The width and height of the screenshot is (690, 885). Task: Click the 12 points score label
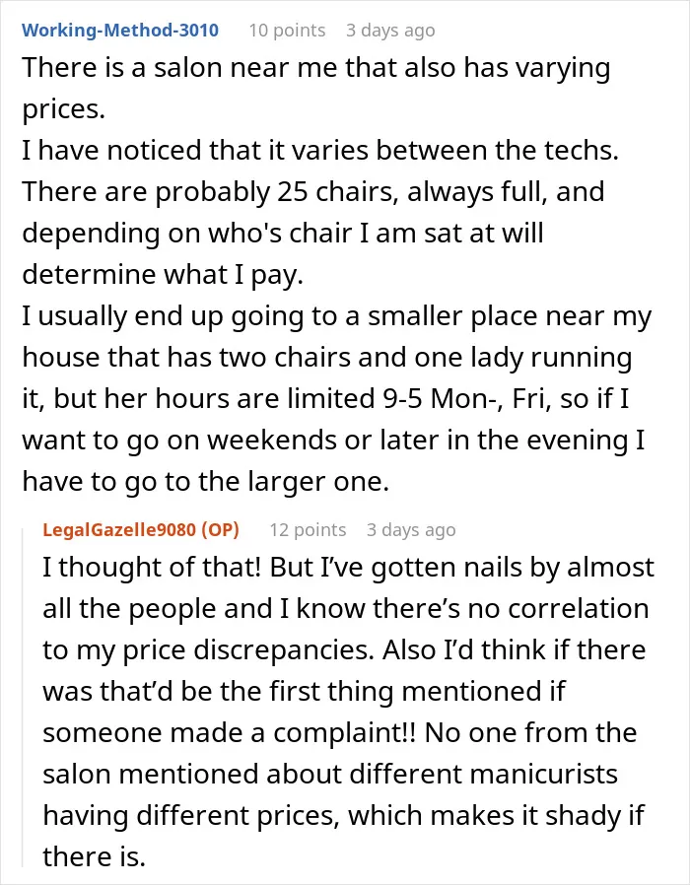[x=308, y=529]
